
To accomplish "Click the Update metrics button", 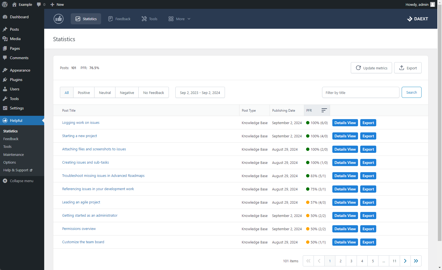I will tap(371, 68).
